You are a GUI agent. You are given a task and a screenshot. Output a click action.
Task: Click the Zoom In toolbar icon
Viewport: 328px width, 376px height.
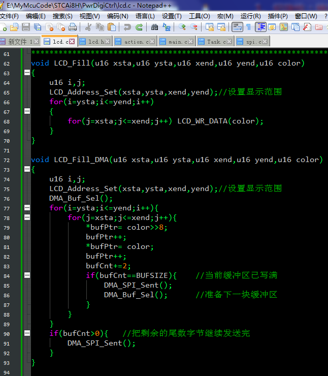[x=182, y=27]
